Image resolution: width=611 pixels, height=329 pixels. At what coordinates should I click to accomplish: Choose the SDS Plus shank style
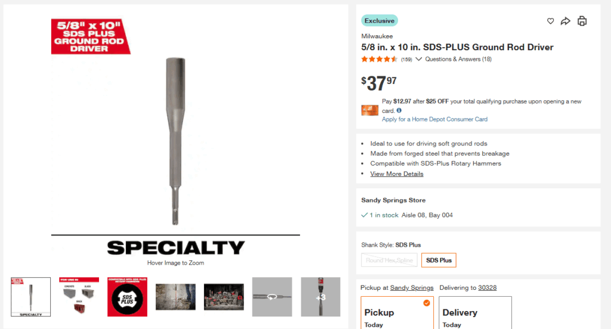pyautogui.click(x=439, y=260)
